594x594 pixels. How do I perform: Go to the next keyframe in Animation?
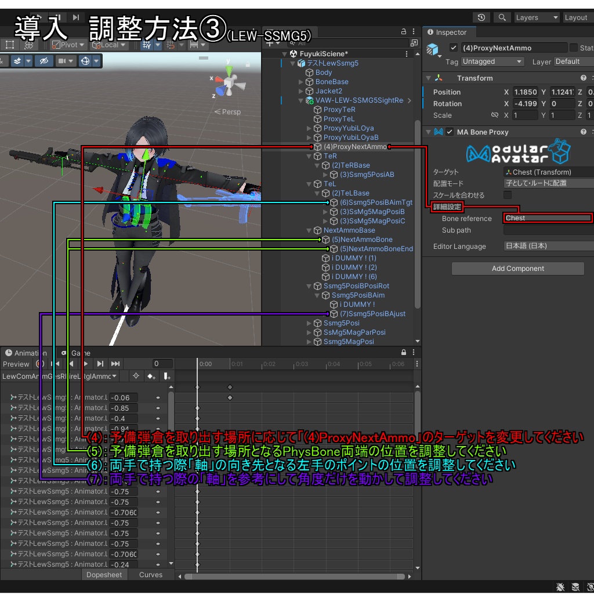pos(100,364)
